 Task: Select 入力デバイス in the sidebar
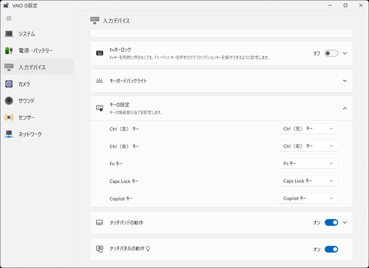pyautogui.click(x=38, y=67)
